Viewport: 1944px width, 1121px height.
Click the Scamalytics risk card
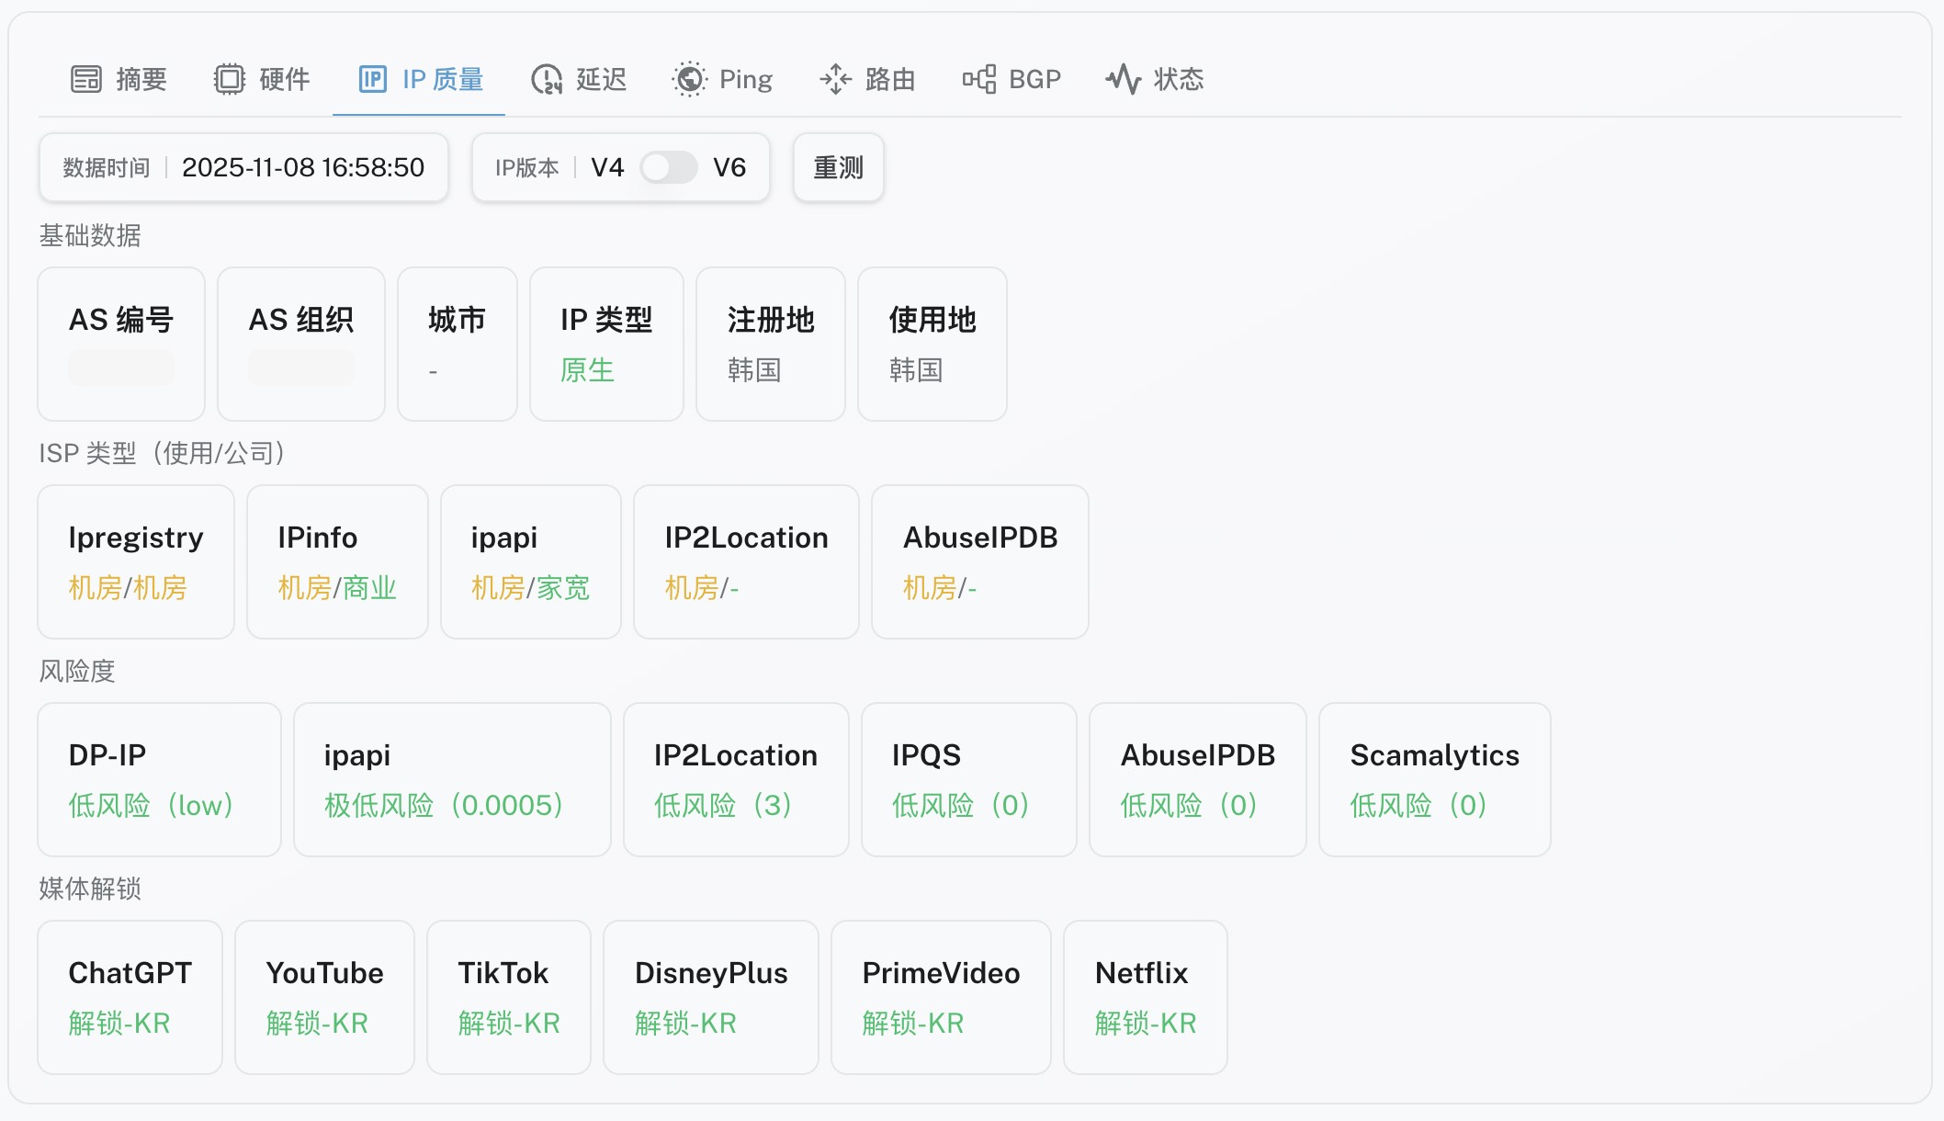click(1434, 779)
